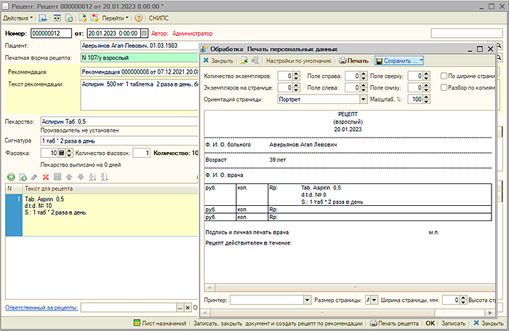Toggle the Разбор по копиям checkbox
The width and height of the screenshot is (509, 331).
tap(443, 87)
